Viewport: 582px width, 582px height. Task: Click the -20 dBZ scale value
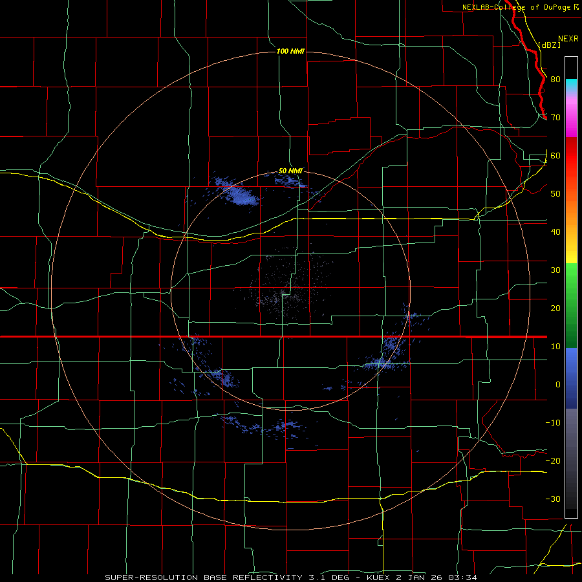point(553,461)
